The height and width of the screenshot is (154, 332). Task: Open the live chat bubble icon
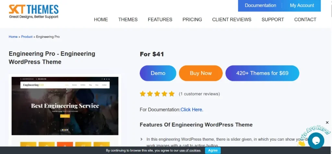pyautogui.click(x=316, y=141)
